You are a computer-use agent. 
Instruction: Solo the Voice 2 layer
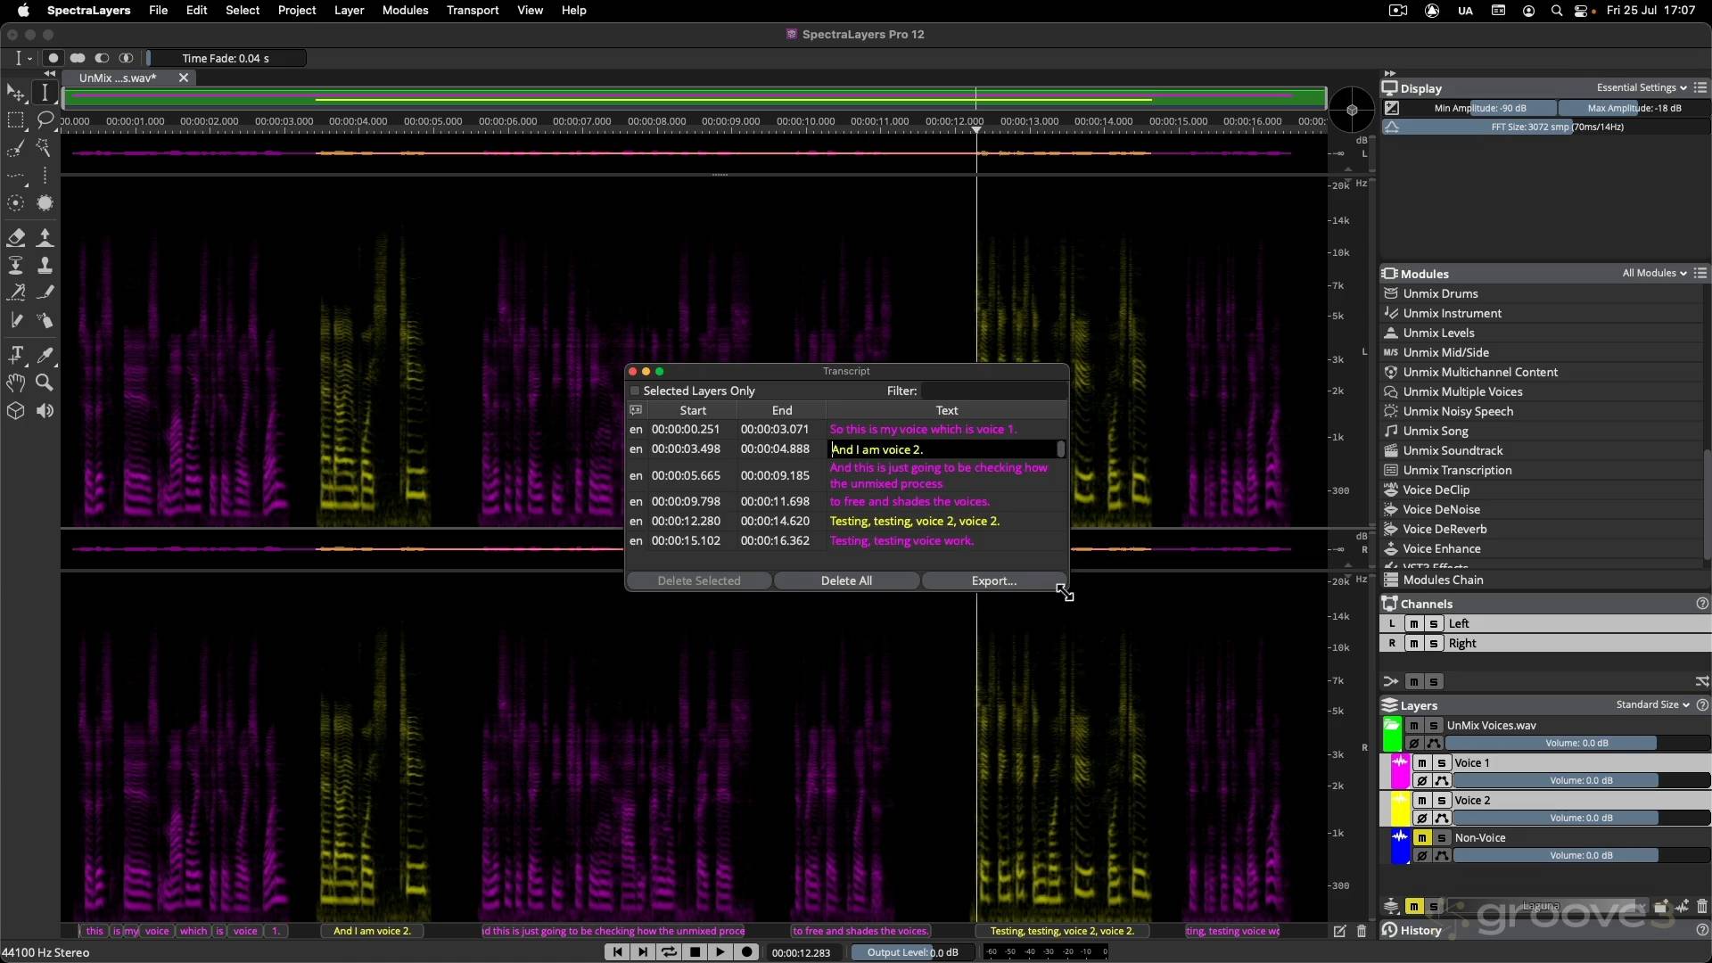click(x=1441, y=800)
